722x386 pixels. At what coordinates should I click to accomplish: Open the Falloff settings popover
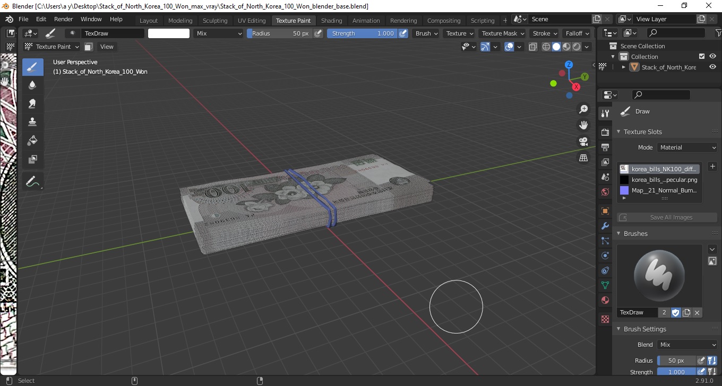(577, 33)
